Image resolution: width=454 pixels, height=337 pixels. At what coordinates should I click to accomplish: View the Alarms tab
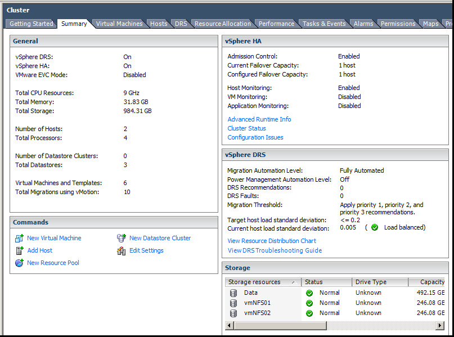(363, 24)
